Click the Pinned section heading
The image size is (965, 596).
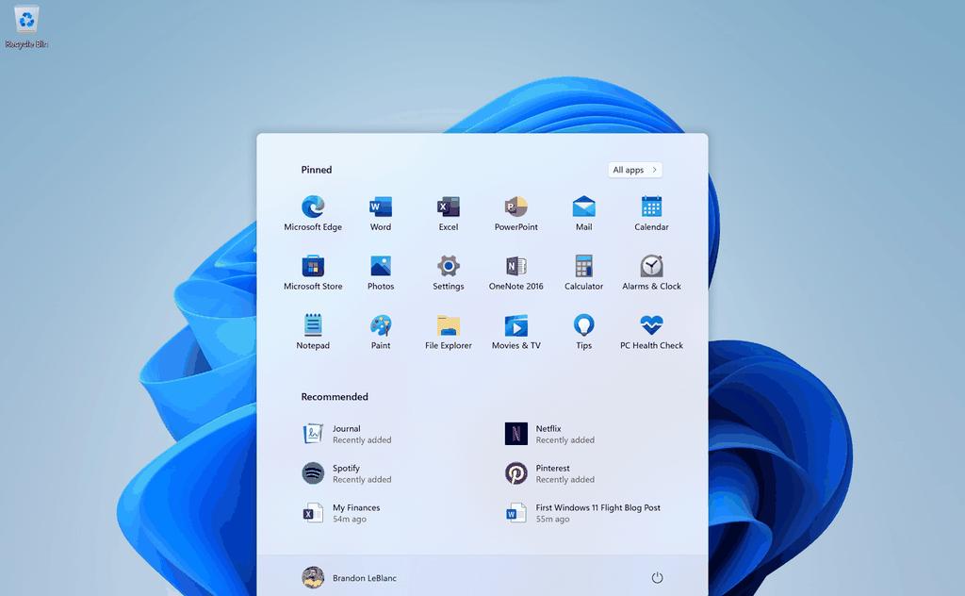pyautogui.click(x=317, y=170)
